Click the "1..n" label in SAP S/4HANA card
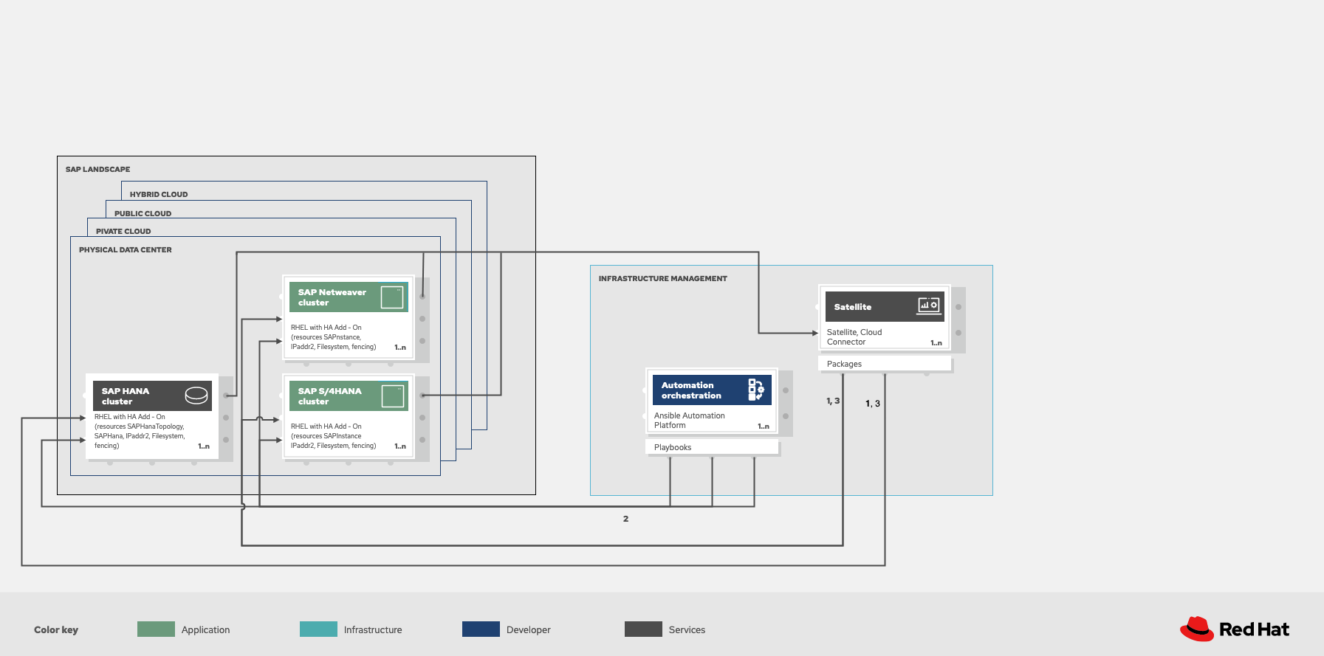The height and width of the screenshot is (656, 1324). point(400,446)
